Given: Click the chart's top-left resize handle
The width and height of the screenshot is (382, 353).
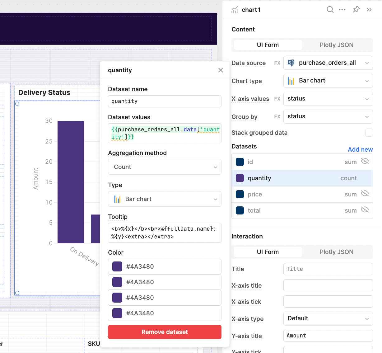Looking at the screenshot, I should [x=17, y=104].
